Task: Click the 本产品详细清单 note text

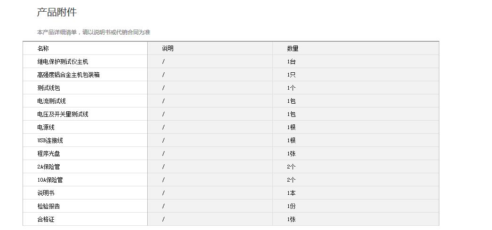Action: tap(94, 32)
